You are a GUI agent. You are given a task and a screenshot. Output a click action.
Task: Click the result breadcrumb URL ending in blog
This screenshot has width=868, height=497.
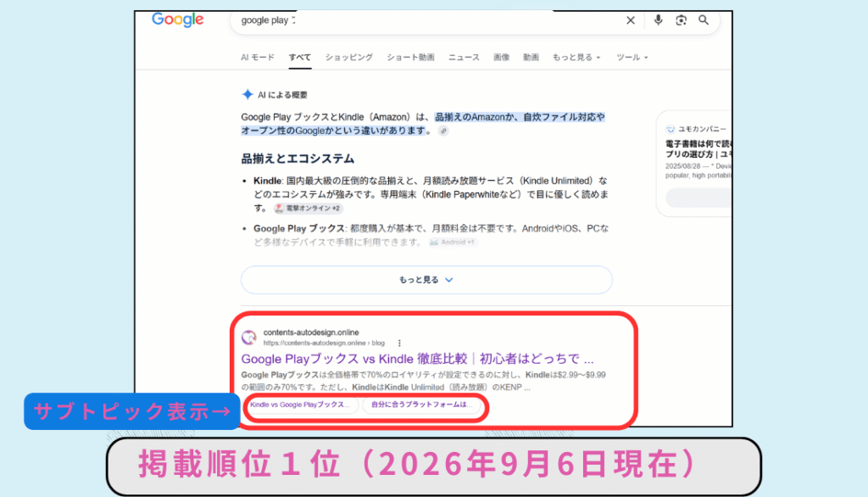324,343
